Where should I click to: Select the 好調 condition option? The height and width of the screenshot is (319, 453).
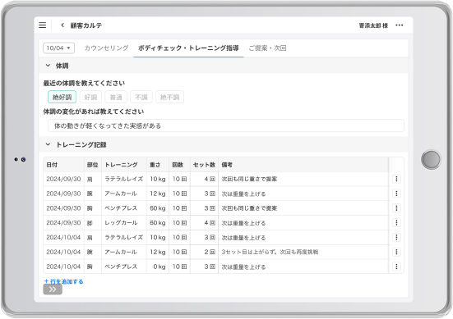[90, 97]
